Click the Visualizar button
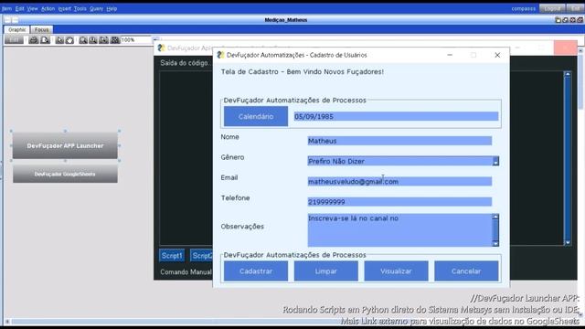Screen dimensions: 585x329 [x=396, y=271]
